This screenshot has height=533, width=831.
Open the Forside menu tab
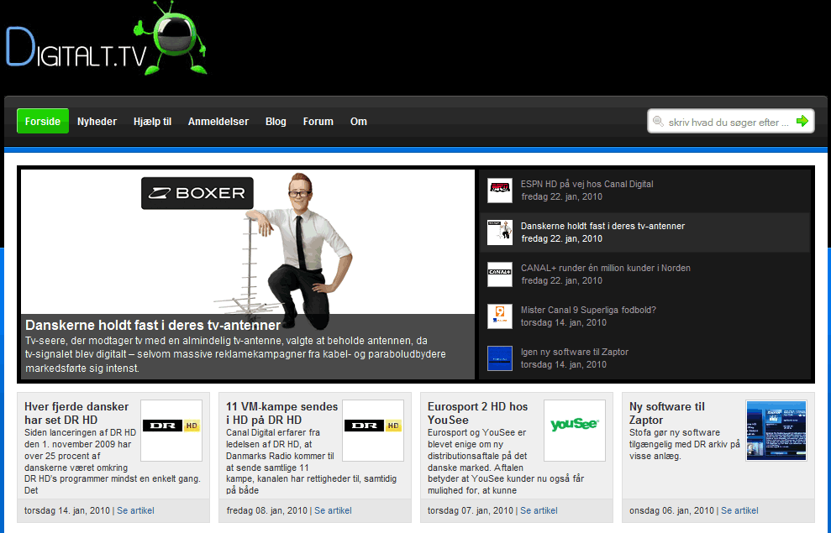[x=43, y=122]
